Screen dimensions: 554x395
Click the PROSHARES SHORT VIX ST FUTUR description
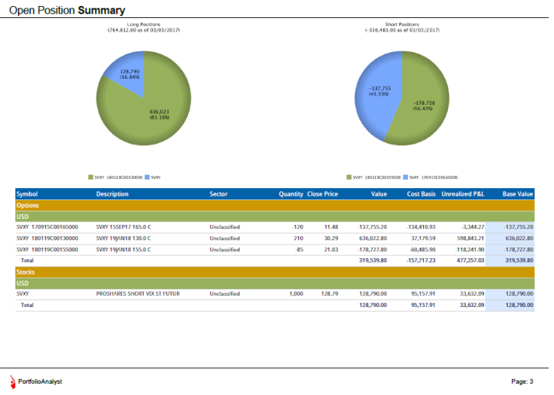pos(138,294)
